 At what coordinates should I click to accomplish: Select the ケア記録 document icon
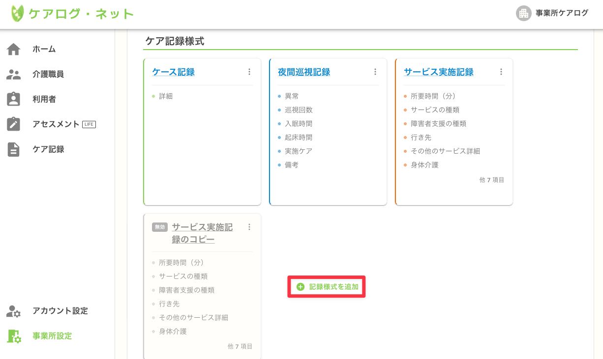13,149
